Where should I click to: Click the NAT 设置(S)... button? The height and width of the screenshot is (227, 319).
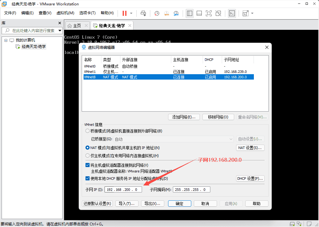[x=250, y=148]
